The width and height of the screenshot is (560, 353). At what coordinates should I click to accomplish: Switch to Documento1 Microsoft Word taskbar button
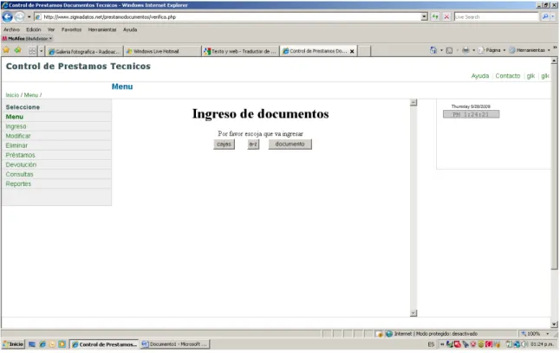(x=175, y=344)
